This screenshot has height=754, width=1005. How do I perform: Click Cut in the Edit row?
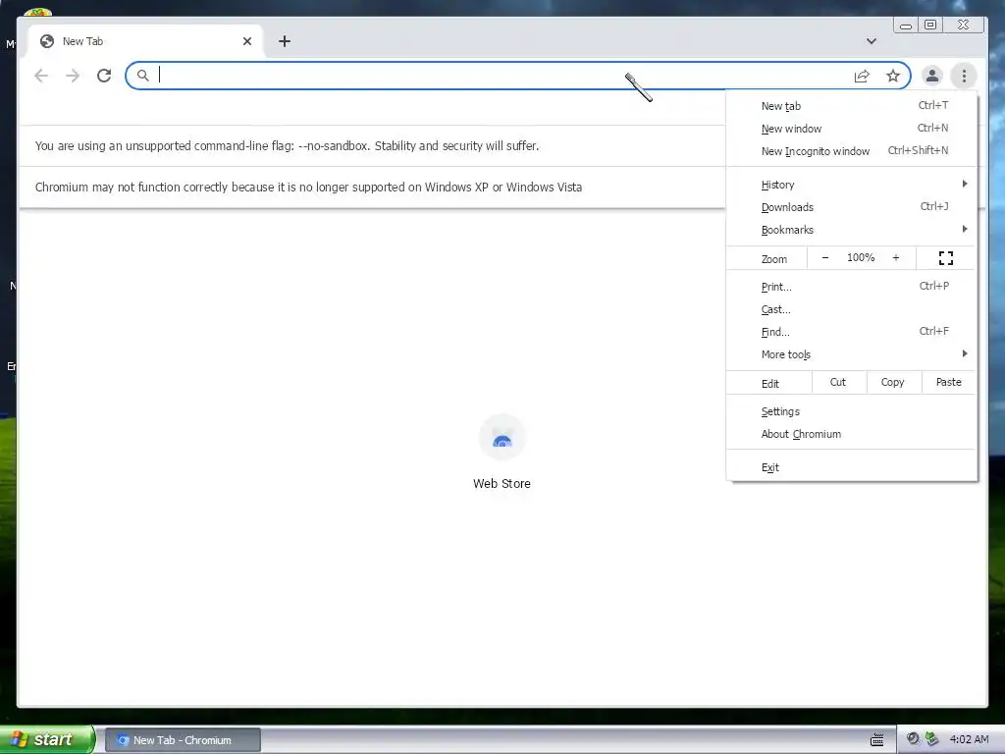[x=838, y=382]
